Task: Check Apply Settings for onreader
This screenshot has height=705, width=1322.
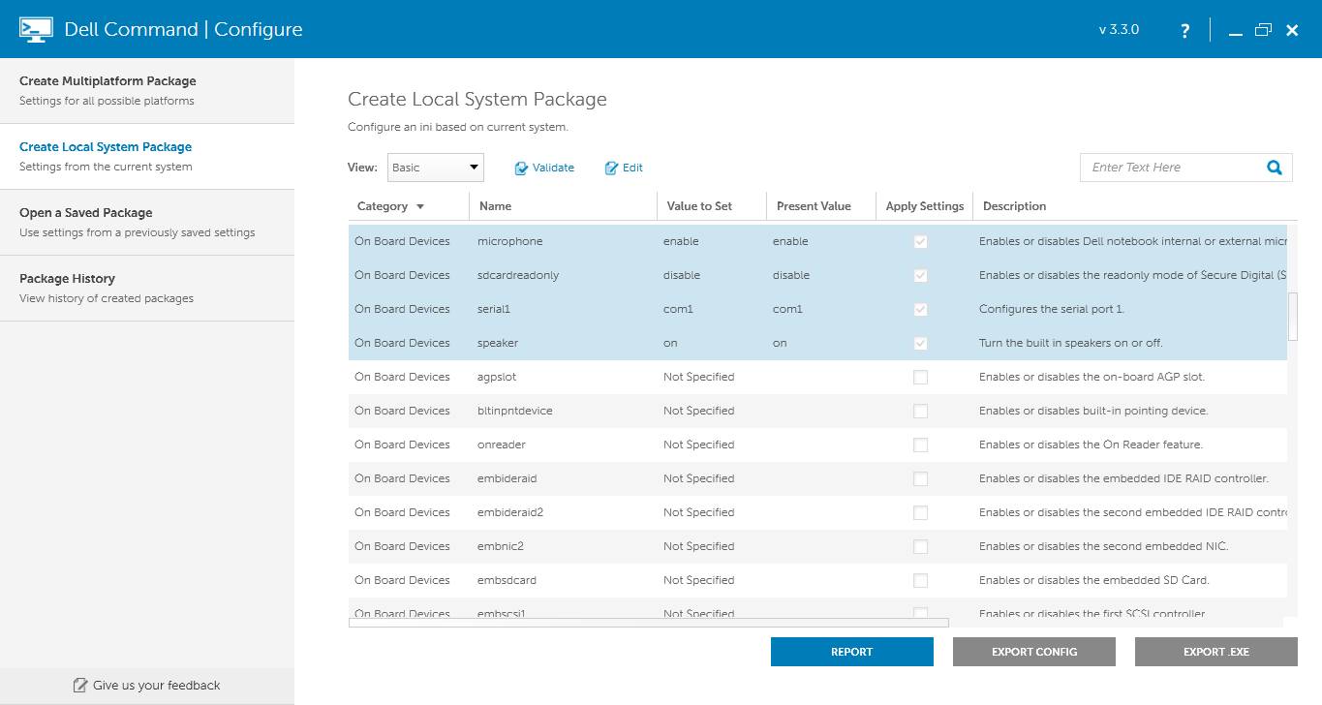Action: (920, 445)
